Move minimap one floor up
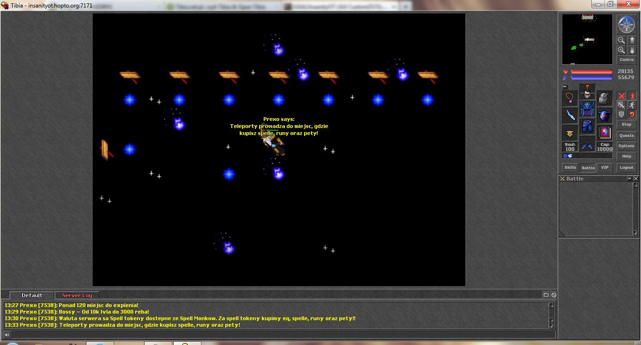The height and width of the screenshot is (345, 641). (632, 40)
